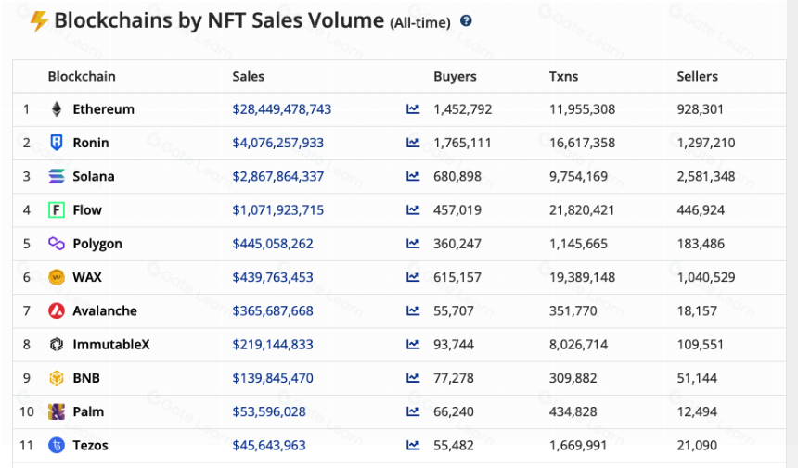Click the help question mark icon beside the title
The width and height of the screenshot is (798, 468).
click(466, 20)
